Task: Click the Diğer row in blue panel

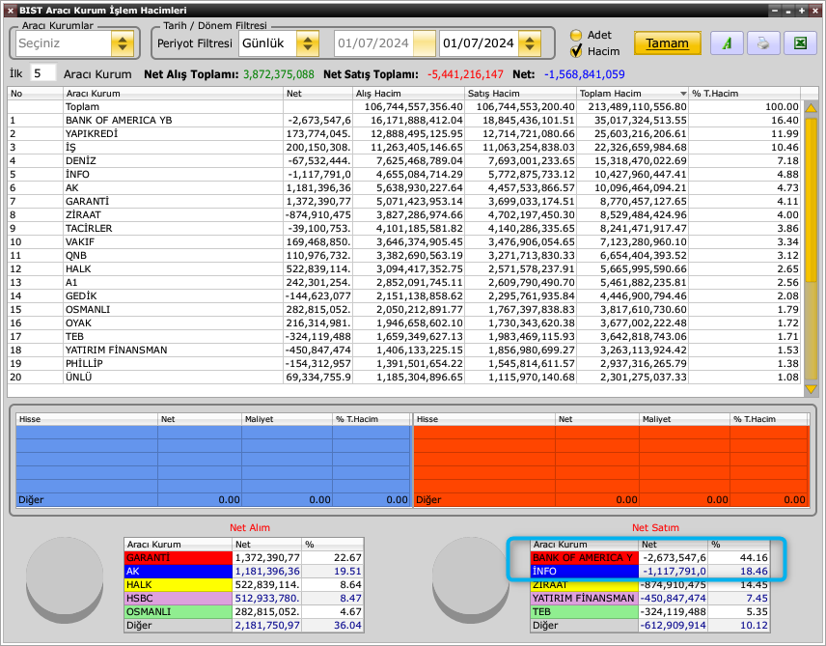Action: click(x=213, y=499)
